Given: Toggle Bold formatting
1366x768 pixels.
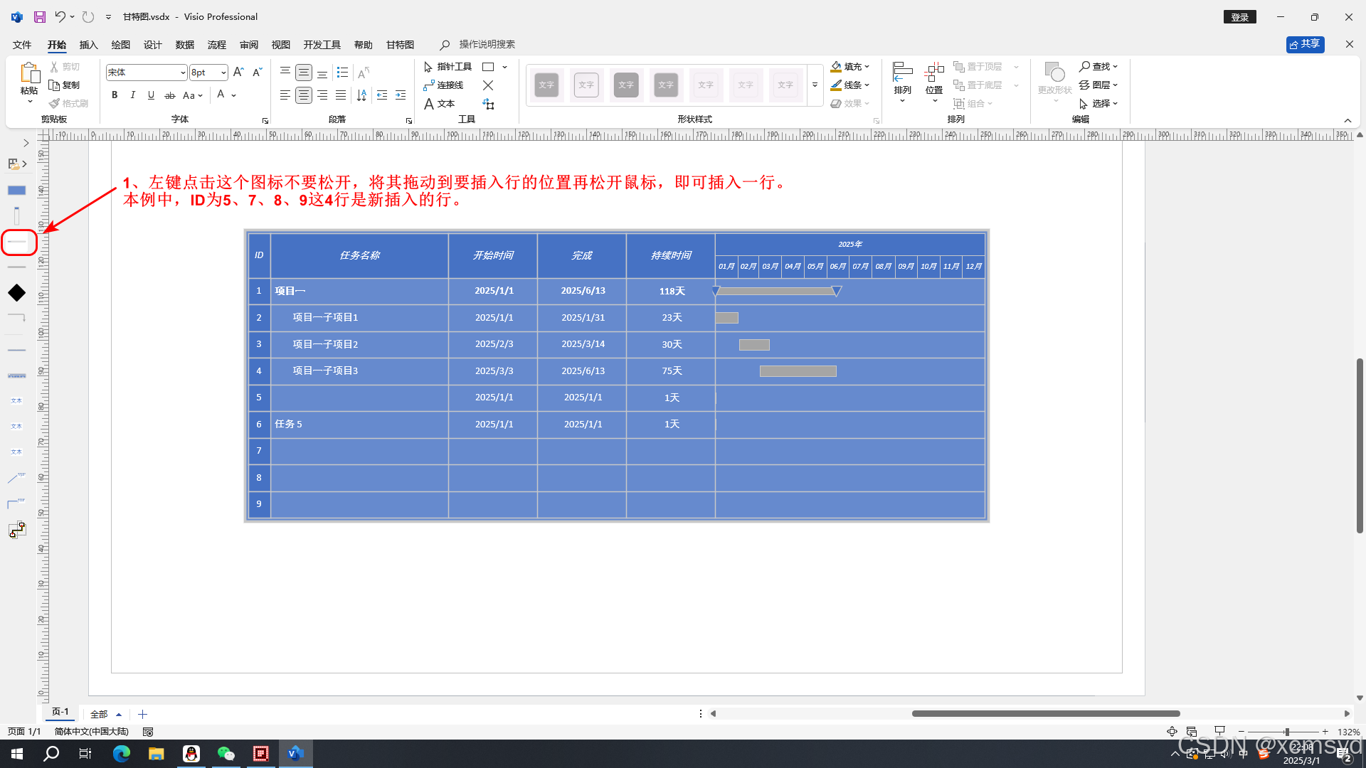Looking at the screenshot, I should [115, 95].
